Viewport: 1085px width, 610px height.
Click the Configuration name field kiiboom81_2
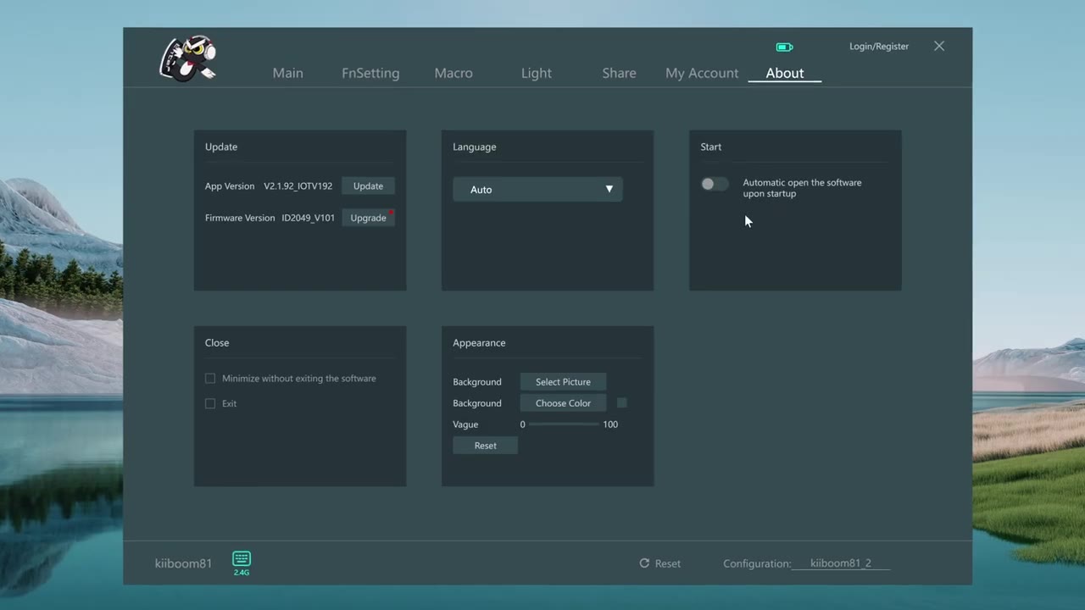[x=840, y=563]
